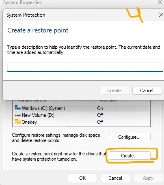The image size is (164, 185).
Task: Click Cancel at the bottom of System Properties
Action: click(115, 178)
